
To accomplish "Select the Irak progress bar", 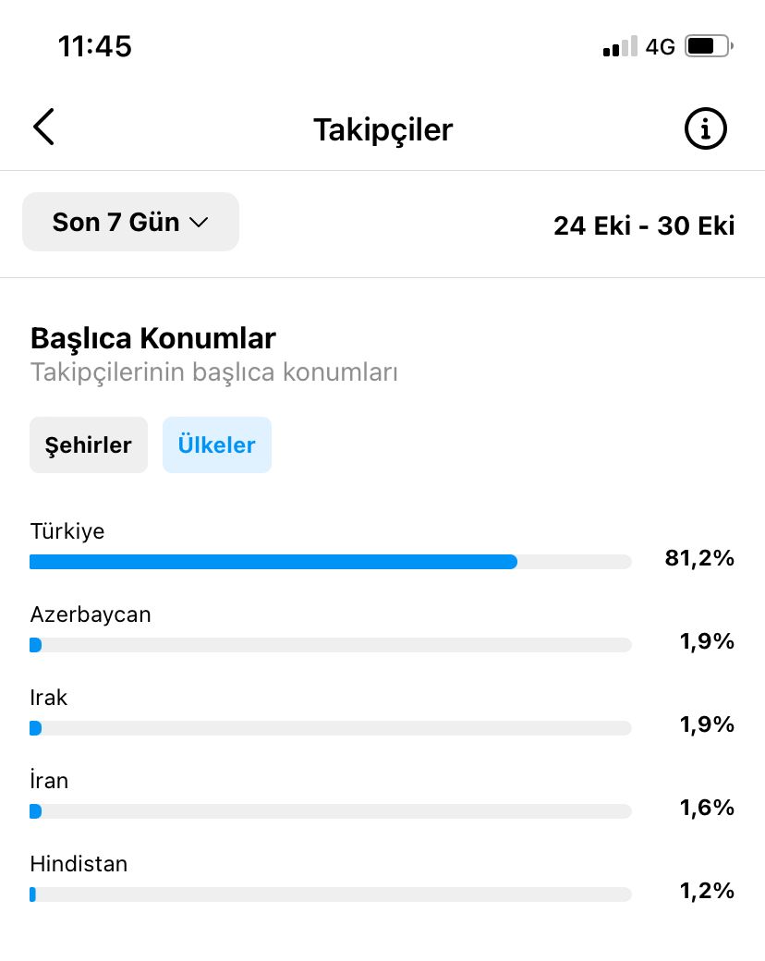I will pyautogui.click(x=331, y=728).
